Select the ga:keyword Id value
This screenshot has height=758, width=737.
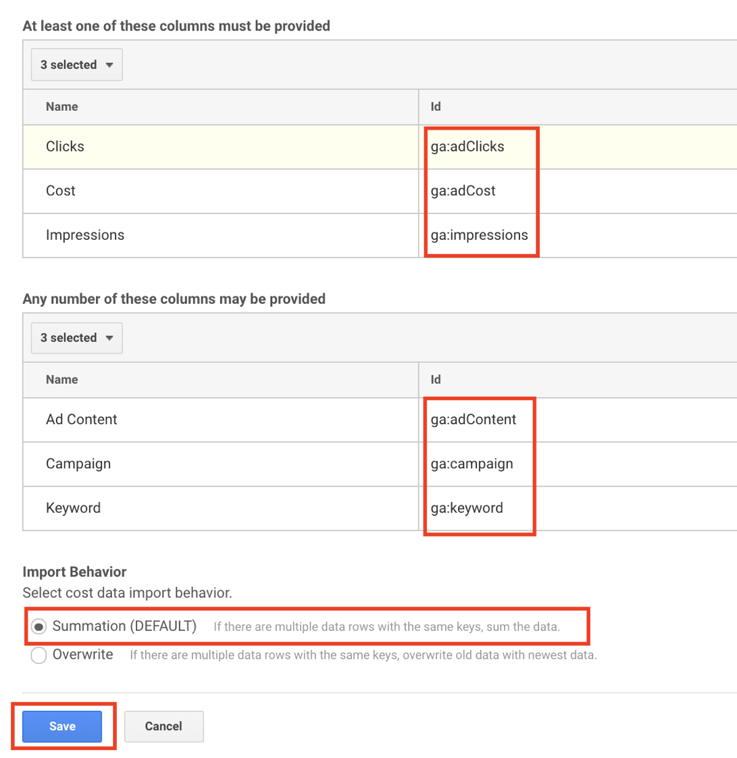point(467,508)
